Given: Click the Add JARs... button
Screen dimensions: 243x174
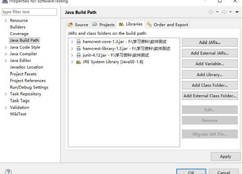Looking at the screenshot, I should pyautogui.click(x=210, y=43).
